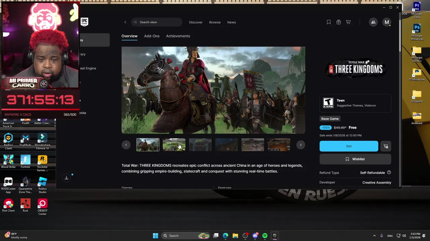This screenshot has width=430, height=241.
Task: Open the volume tray icon
Action: (404, 236)
